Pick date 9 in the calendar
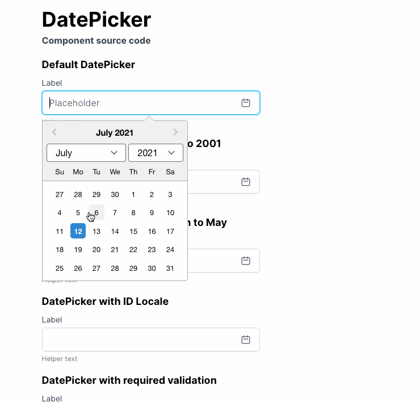Screen dimensions: 420x402 click(152, 213)
